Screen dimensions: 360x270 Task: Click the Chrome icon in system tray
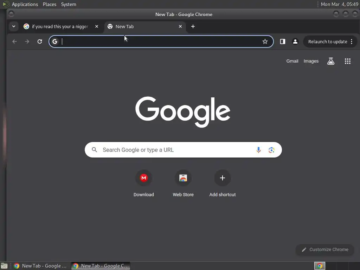coord(320,266)
